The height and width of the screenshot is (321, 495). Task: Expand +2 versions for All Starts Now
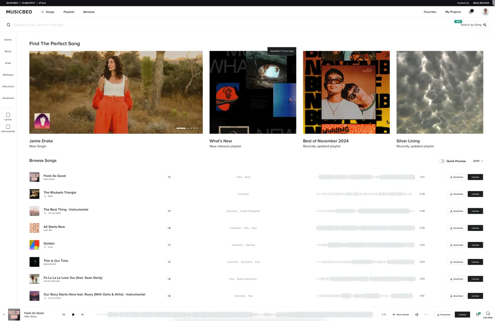click(x=169, y=228)
